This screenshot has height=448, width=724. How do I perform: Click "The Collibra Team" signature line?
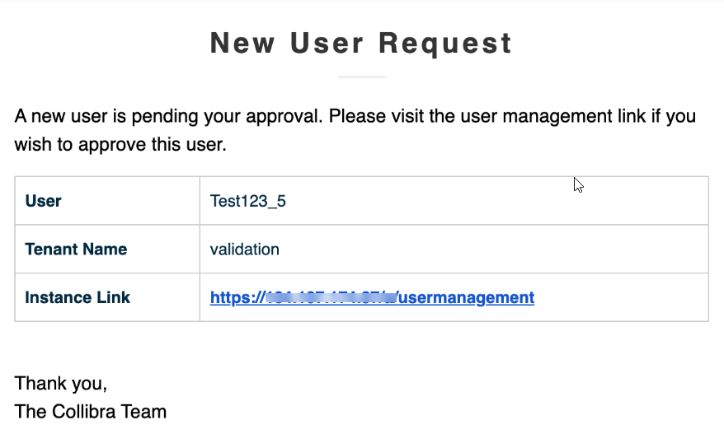91,412
